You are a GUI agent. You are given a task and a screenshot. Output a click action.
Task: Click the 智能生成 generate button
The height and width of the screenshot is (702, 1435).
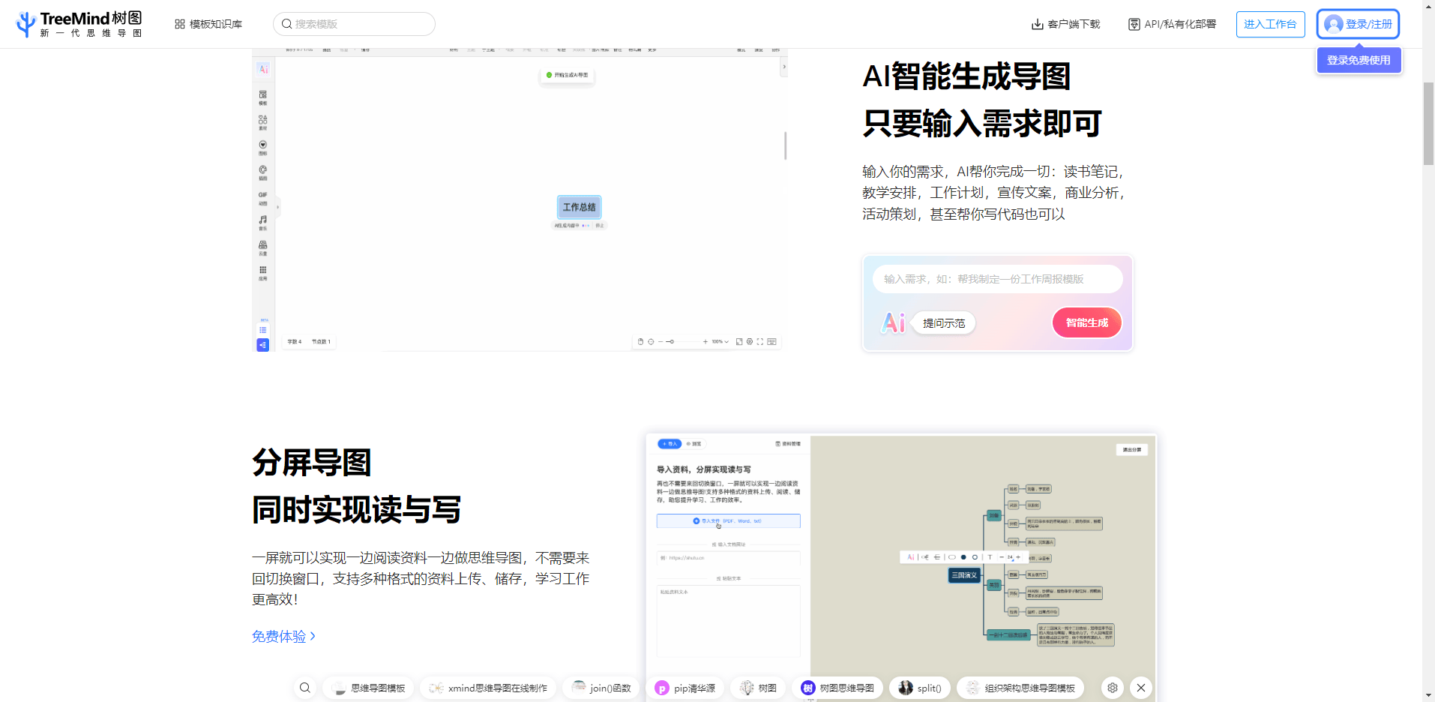[x=1086, y=322]
